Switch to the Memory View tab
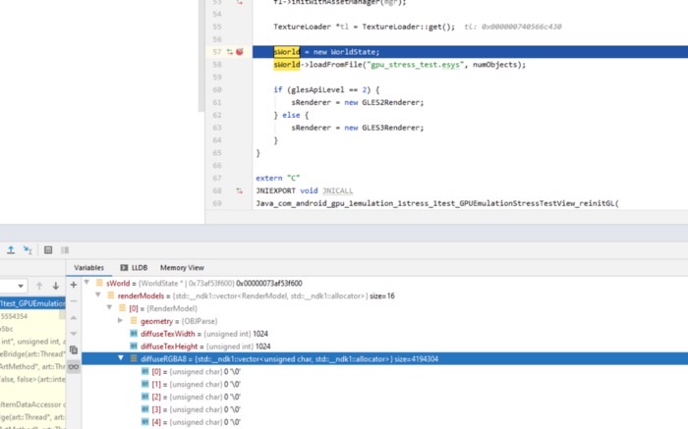Viewport: 688px width, 429px height. pos(182,267)
